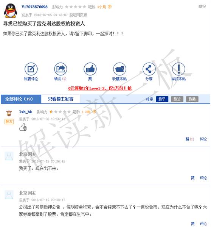Sort comments by 最赞
Screen dimensions: 211x227
click(192, 99)
